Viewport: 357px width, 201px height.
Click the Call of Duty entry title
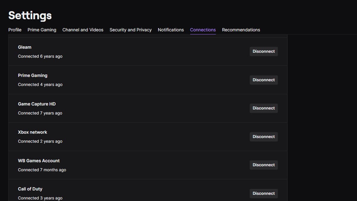pyautogui.click(x=30, y=189)
